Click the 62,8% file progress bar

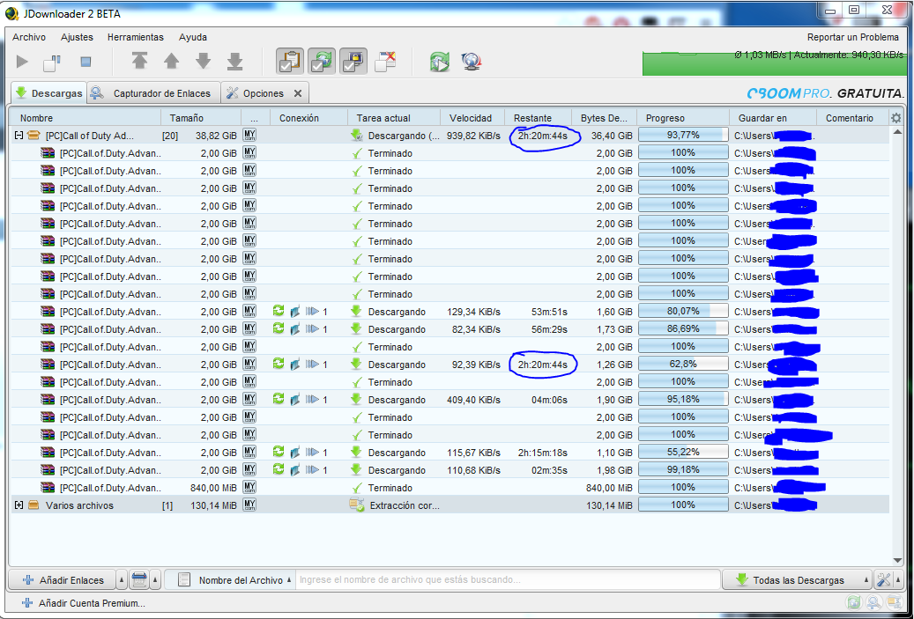683,364
